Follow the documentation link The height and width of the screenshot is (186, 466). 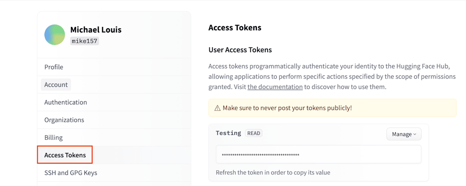click(x=274, y=87)
